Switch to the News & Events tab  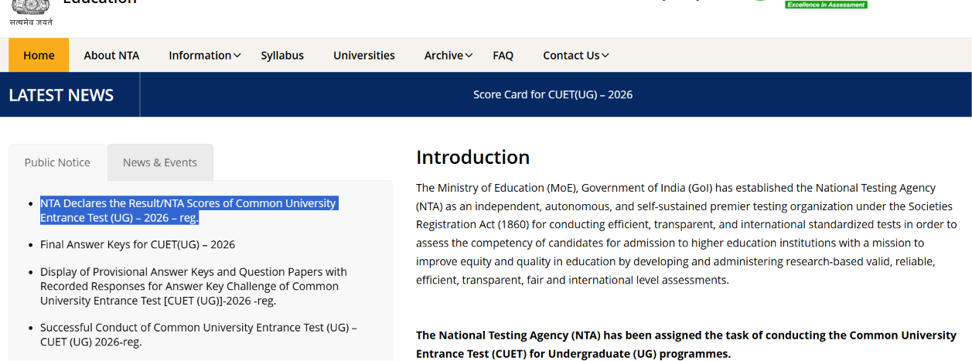coord(160,162)
